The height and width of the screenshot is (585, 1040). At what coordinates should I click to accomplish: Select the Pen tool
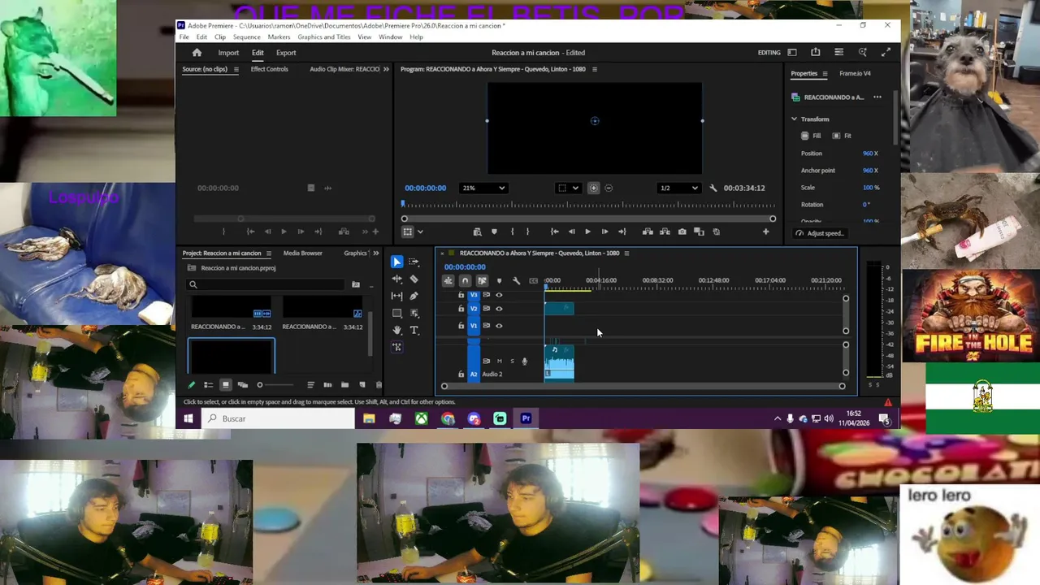pos(414,296)
